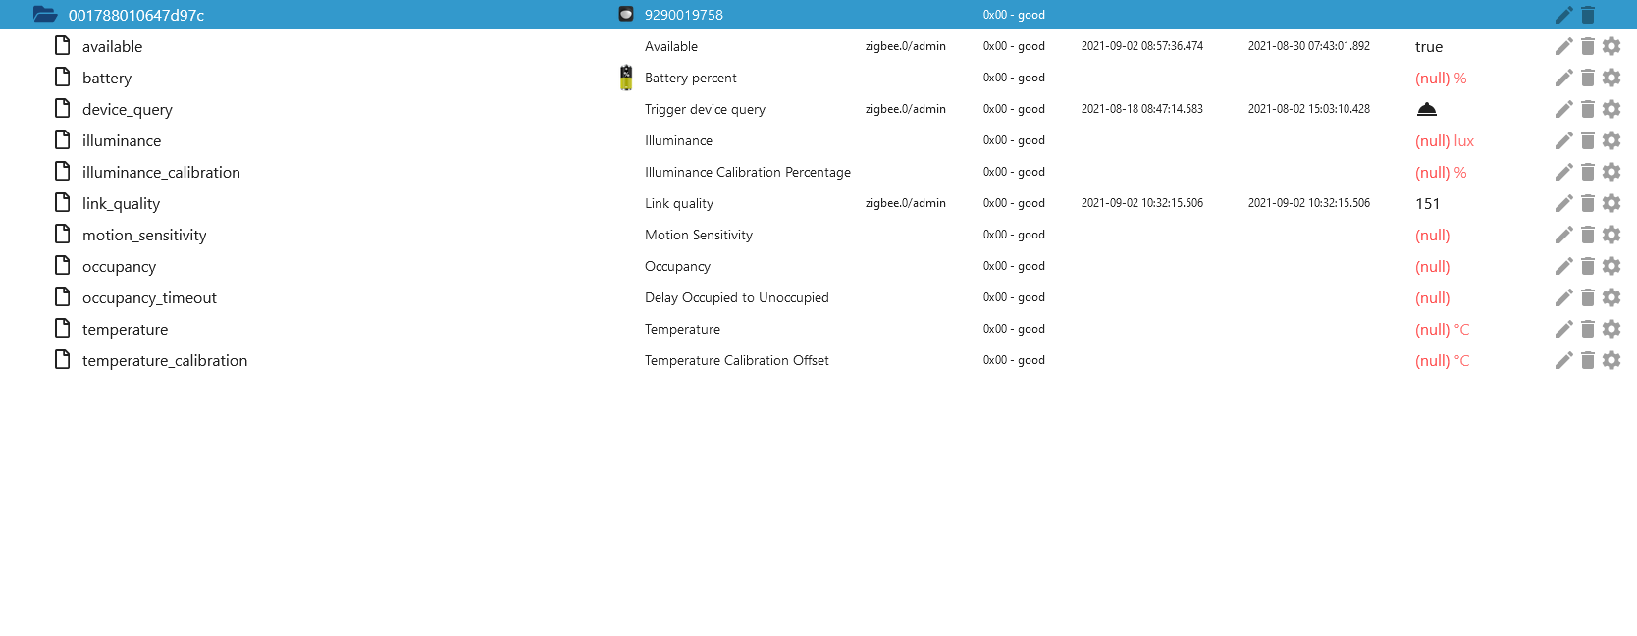Click the device image next to 9290019758

pyautogui.click(x=626, y=14)
